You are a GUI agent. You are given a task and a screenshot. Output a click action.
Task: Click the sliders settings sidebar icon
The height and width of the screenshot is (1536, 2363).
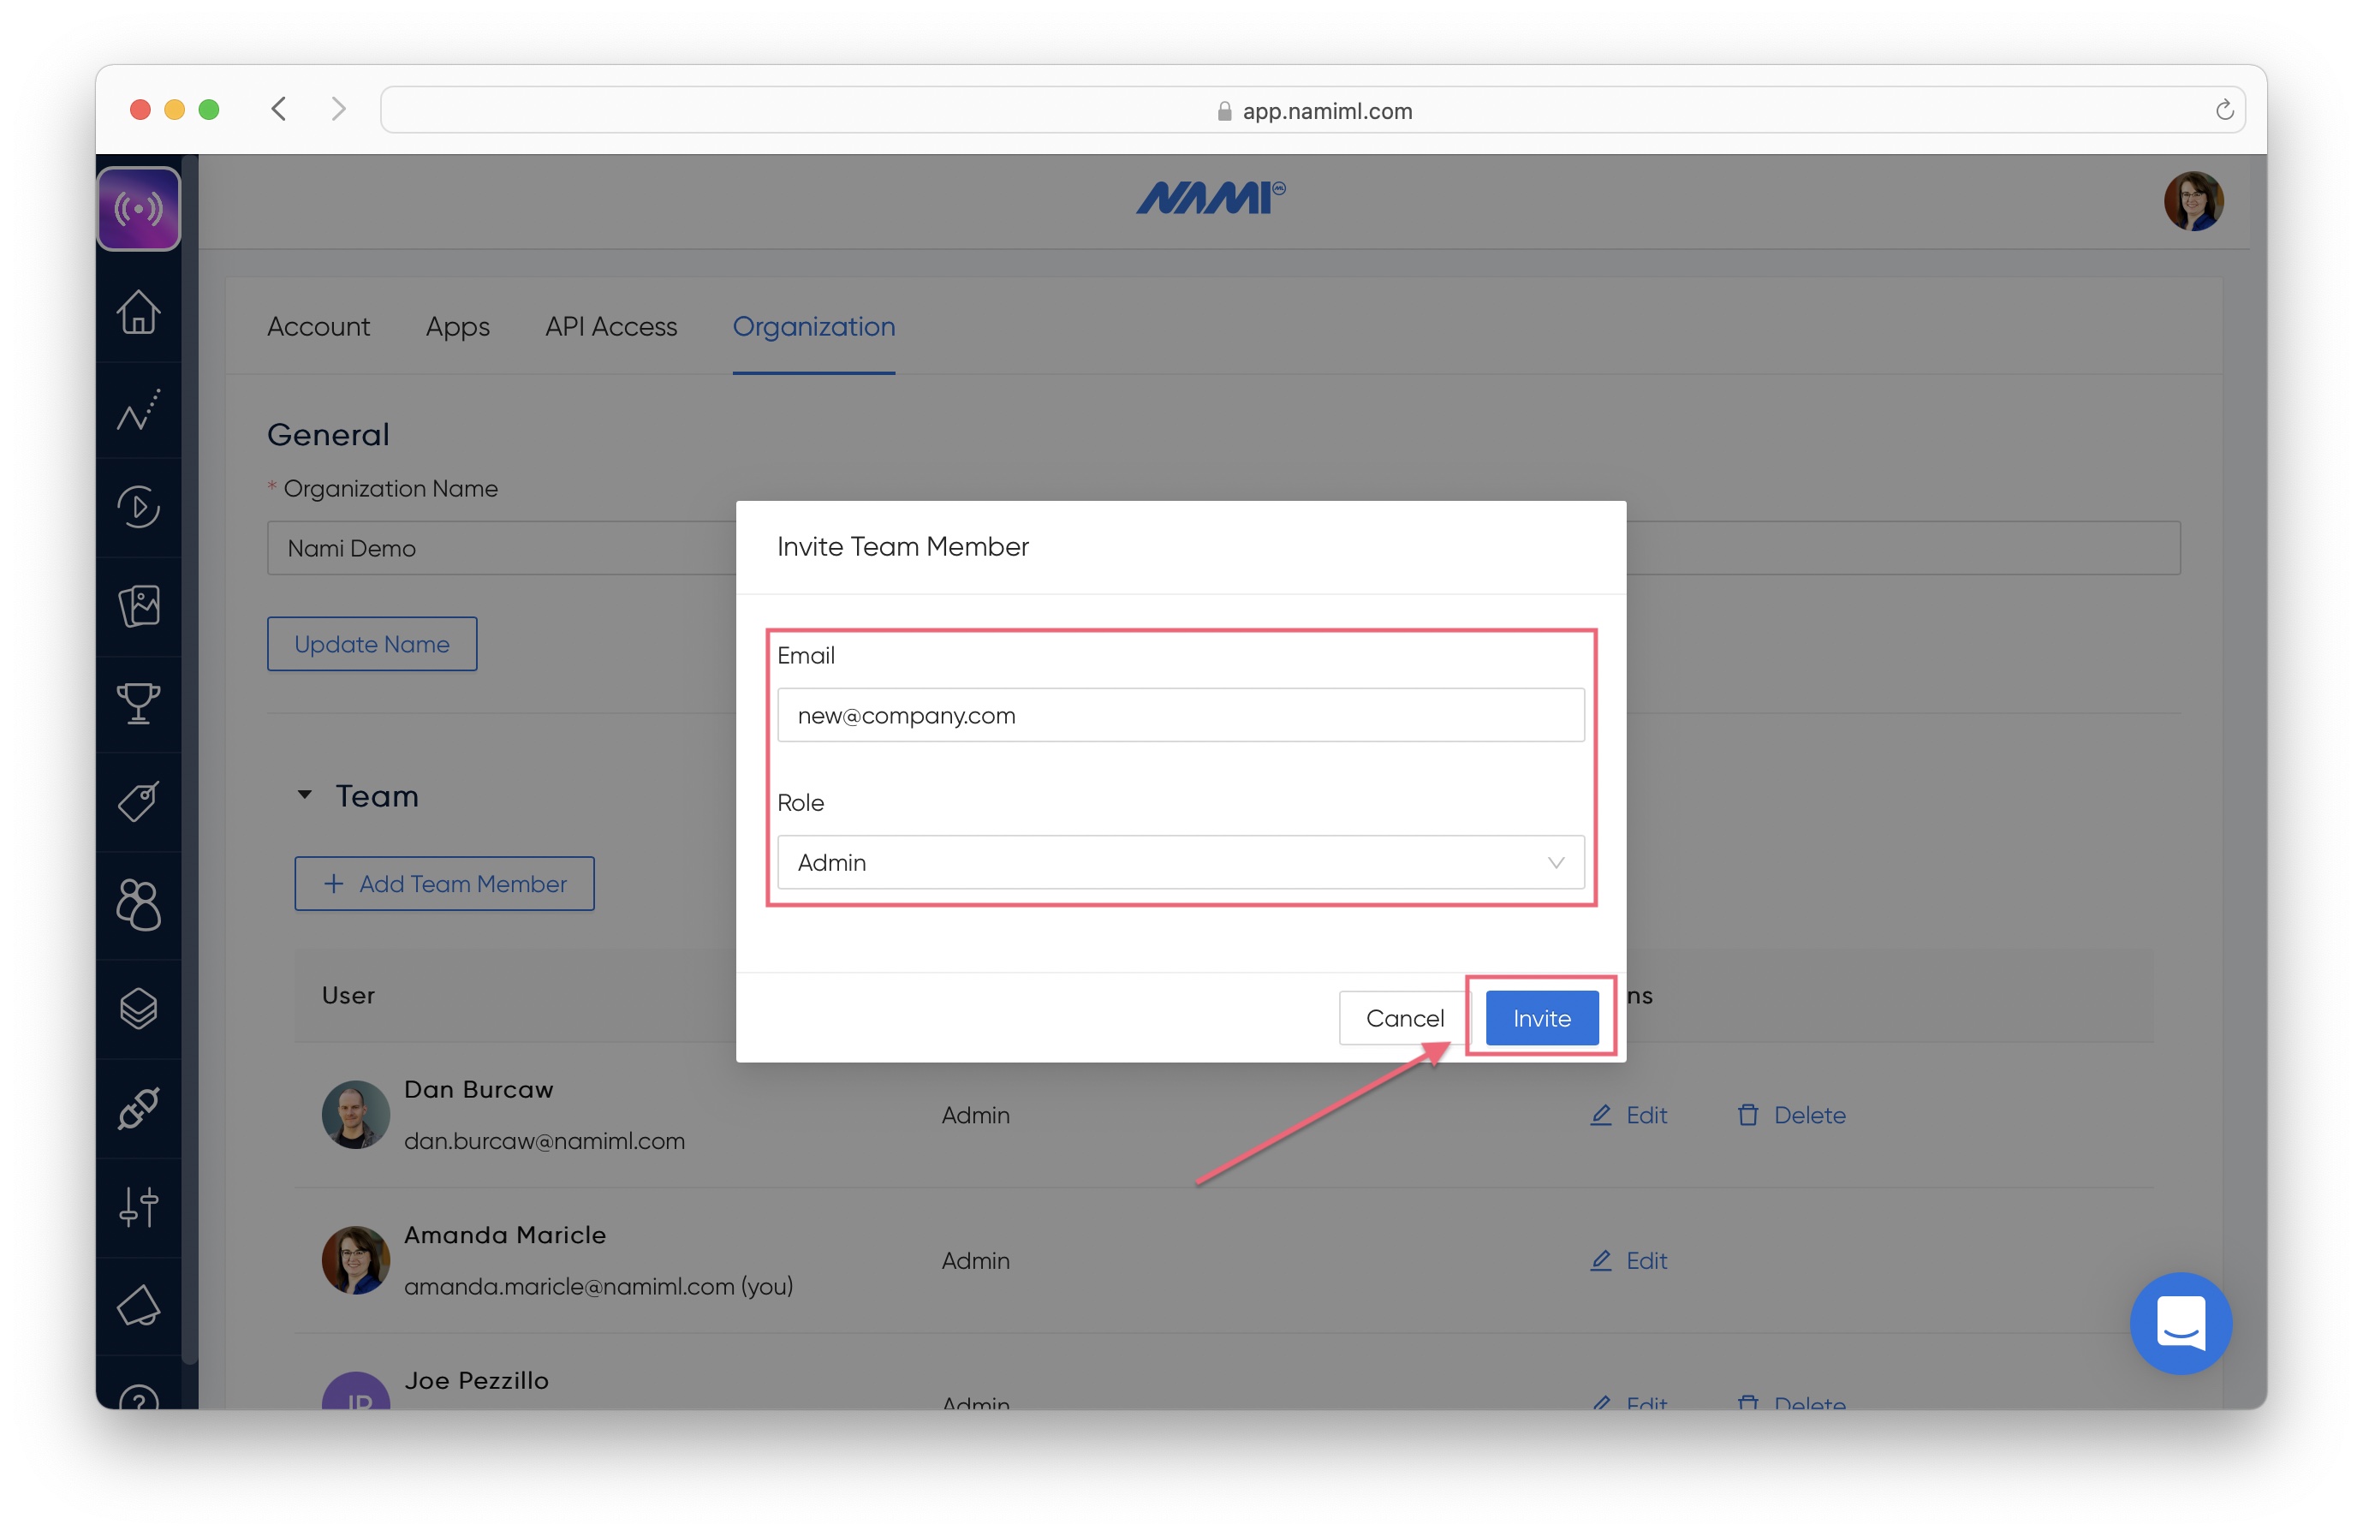tap(138, 1207)
